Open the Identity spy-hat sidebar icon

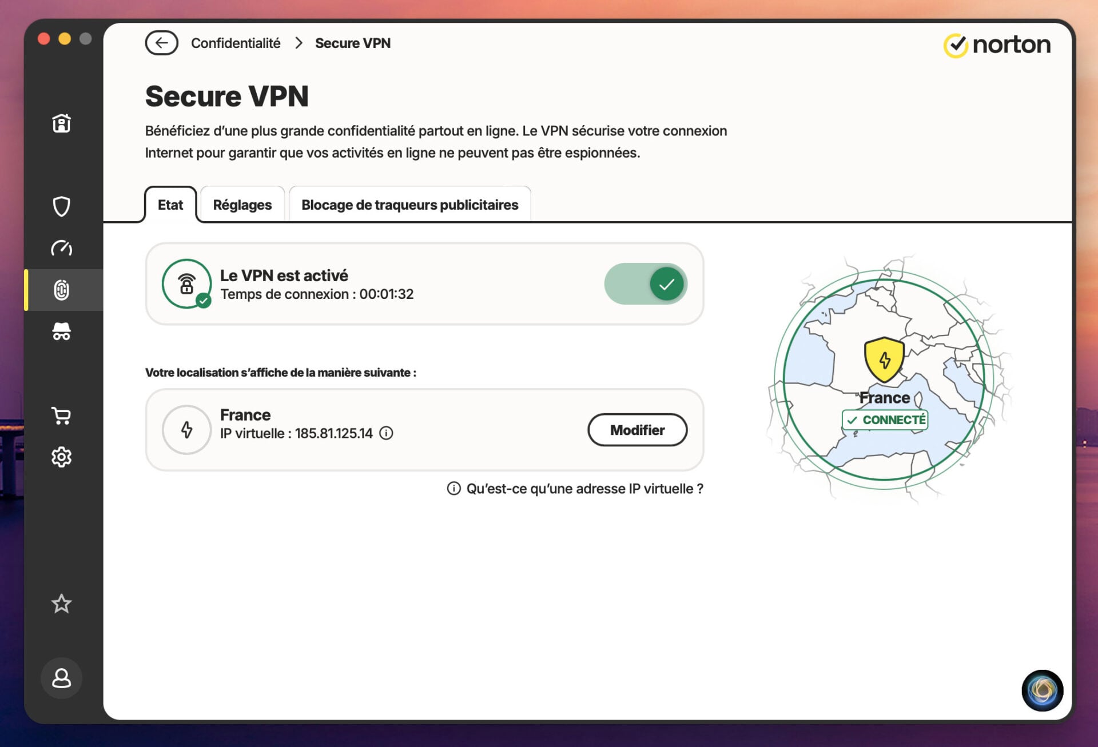(61, 331)
